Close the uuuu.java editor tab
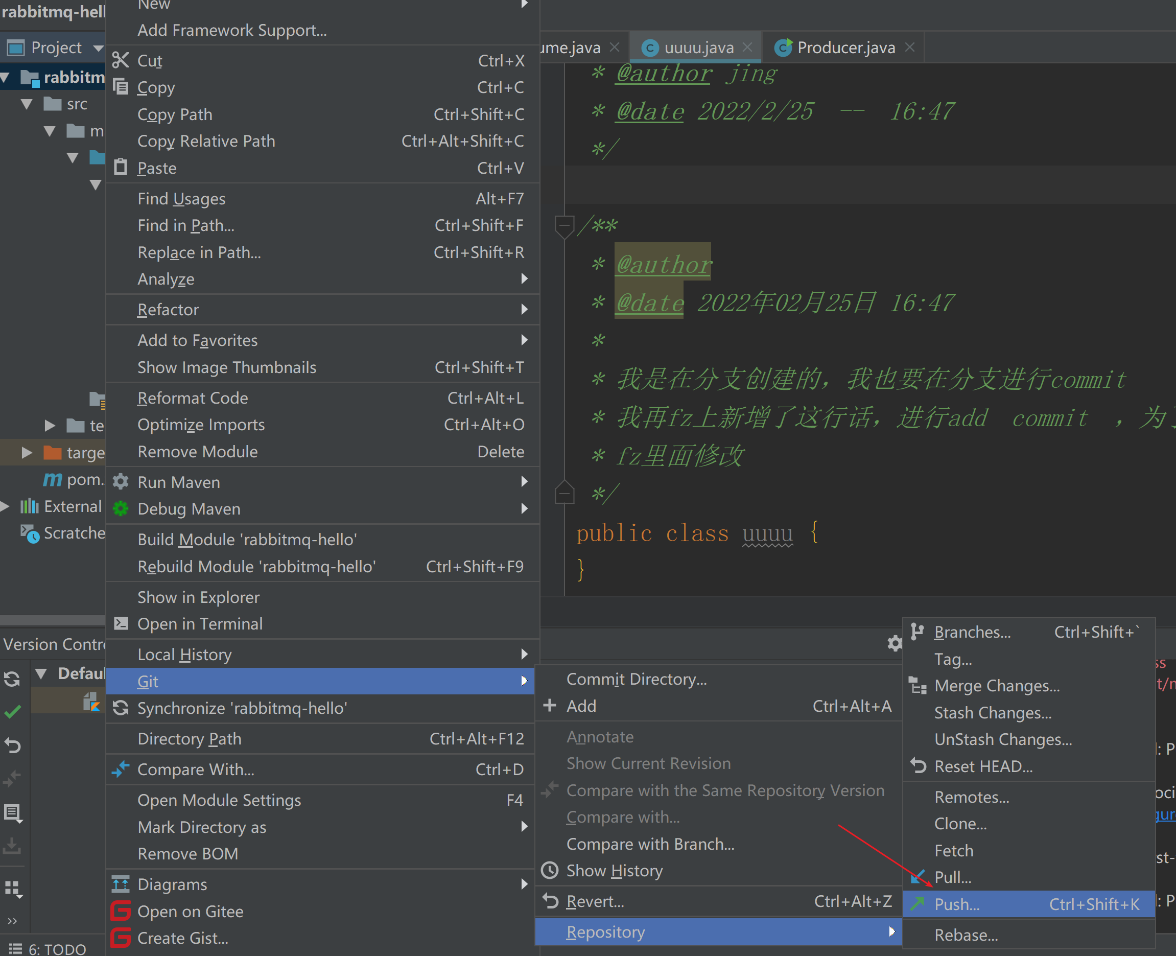This screenshot has height=956, width=1176. pos(747,48)
